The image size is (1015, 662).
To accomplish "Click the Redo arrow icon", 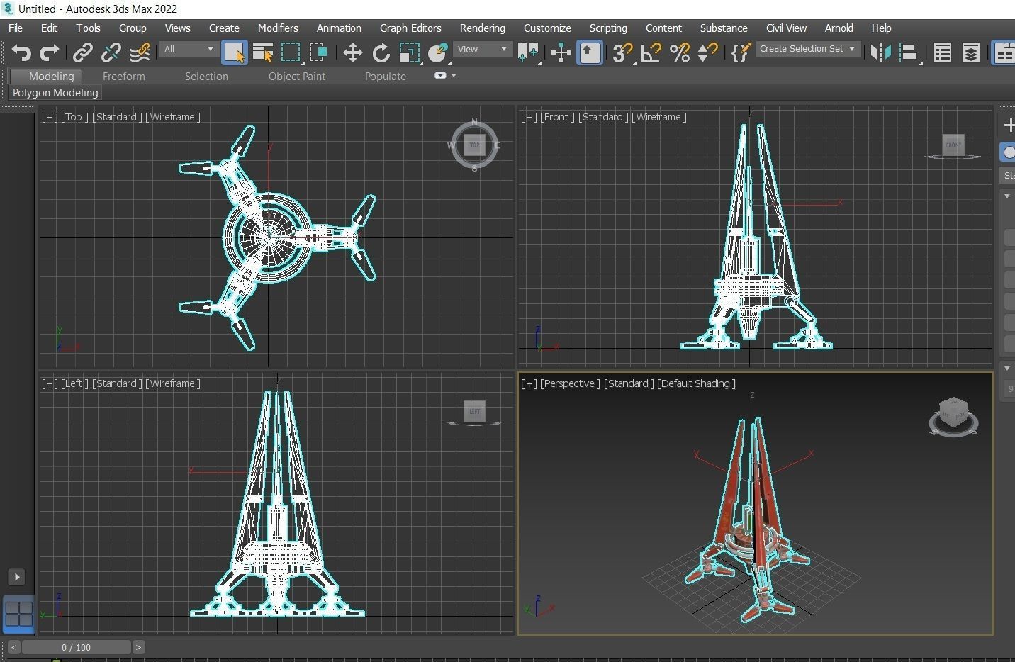I will click(49, 52).
